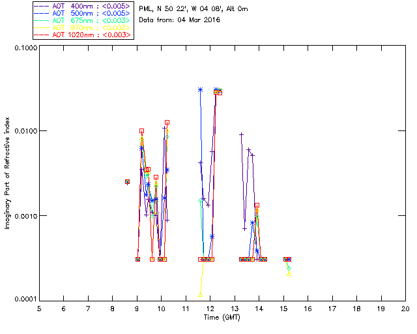Click the x-axis tick label 20
The width and height of the screenshot is (417, 334).
tap(405, 309)
